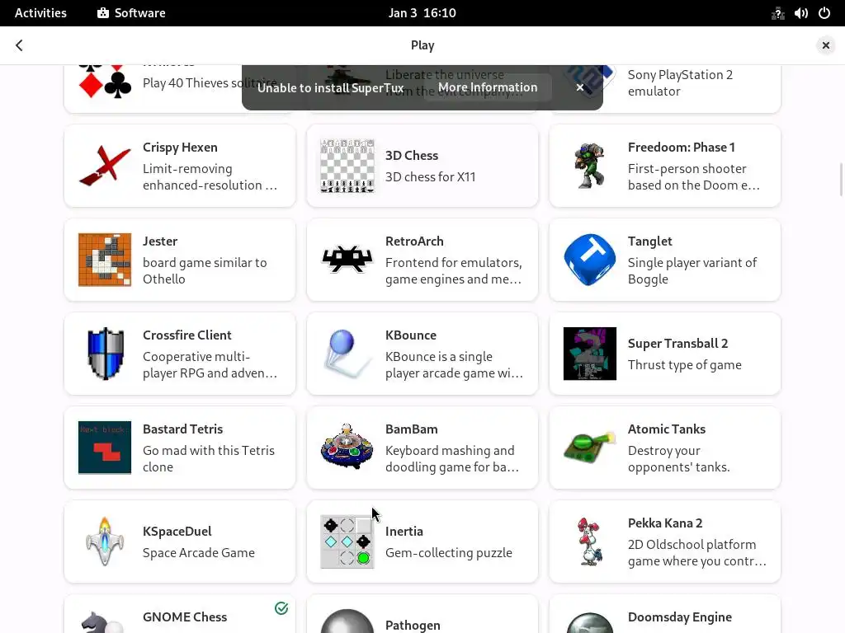
Task: Open the Super Transball 2 icon
Action: click(589, 354)
